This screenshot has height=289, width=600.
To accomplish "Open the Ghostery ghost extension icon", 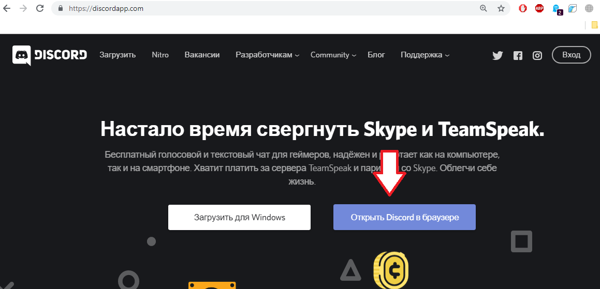I will point(556,8).
